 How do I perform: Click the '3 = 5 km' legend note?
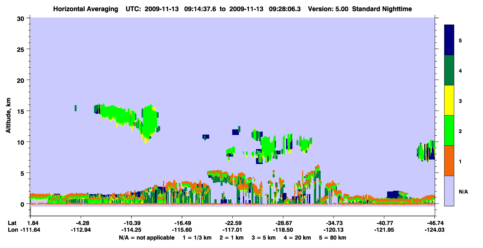click(263, 238)
